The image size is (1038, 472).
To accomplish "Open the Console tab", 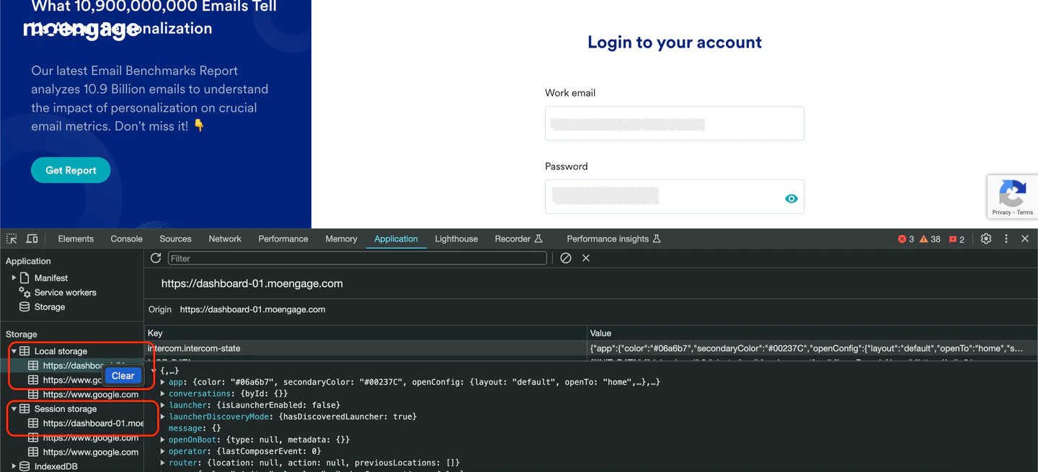I will pyautogui.click(x=126, y=239).
